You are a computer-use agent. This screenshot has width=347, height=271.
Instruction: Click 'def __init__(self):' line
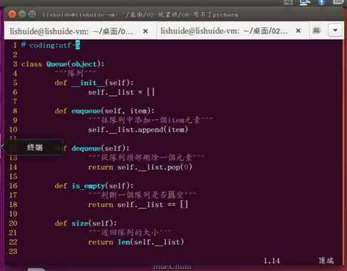pos(94,83)
